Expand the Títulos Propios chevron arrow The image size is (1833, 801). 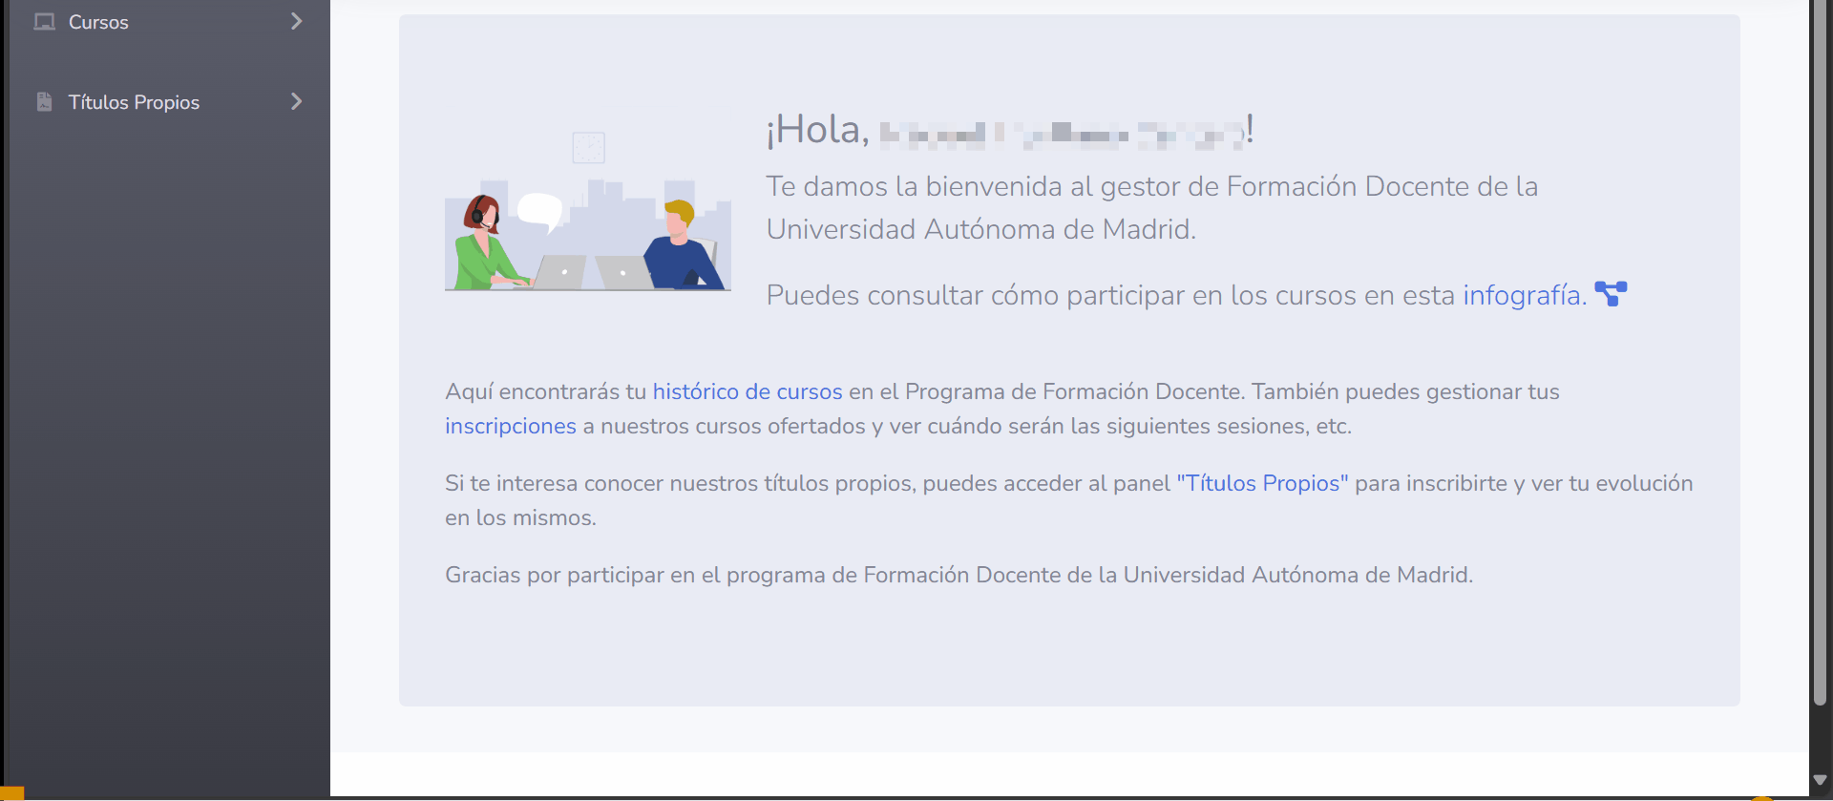click(296, 101)
